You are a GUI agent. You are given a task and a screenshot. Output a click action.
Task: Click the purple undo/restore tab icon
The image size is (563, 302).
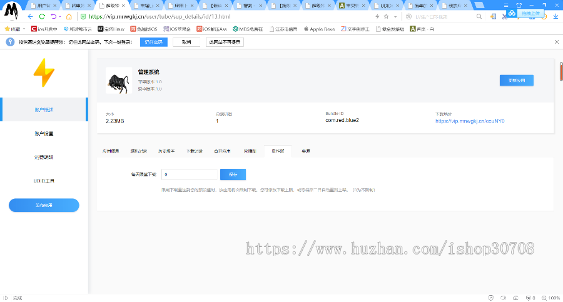[x=54, y=16]
